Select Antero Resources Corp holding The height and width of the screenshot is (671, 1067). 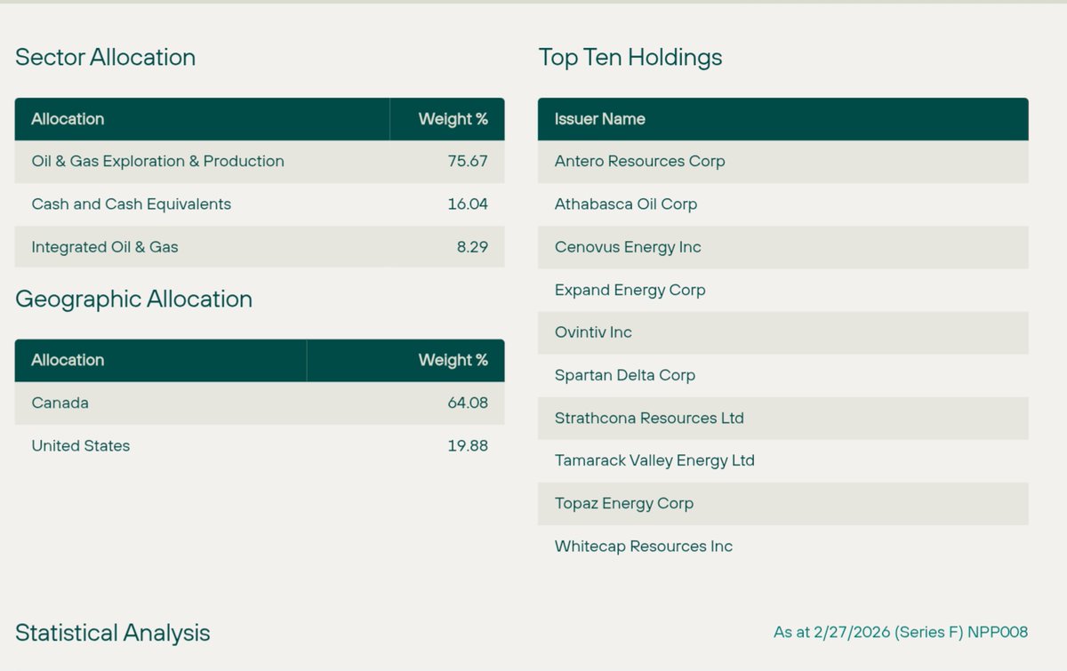click(783, 162)
